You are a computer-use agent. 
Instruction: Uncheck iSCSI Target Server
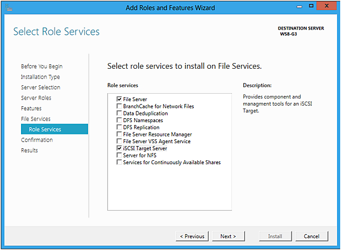coord(119,148)
